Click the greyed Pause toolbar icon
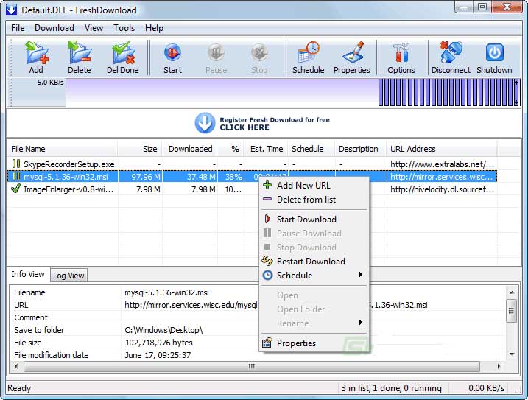528x400 pixels. point(216,57)
